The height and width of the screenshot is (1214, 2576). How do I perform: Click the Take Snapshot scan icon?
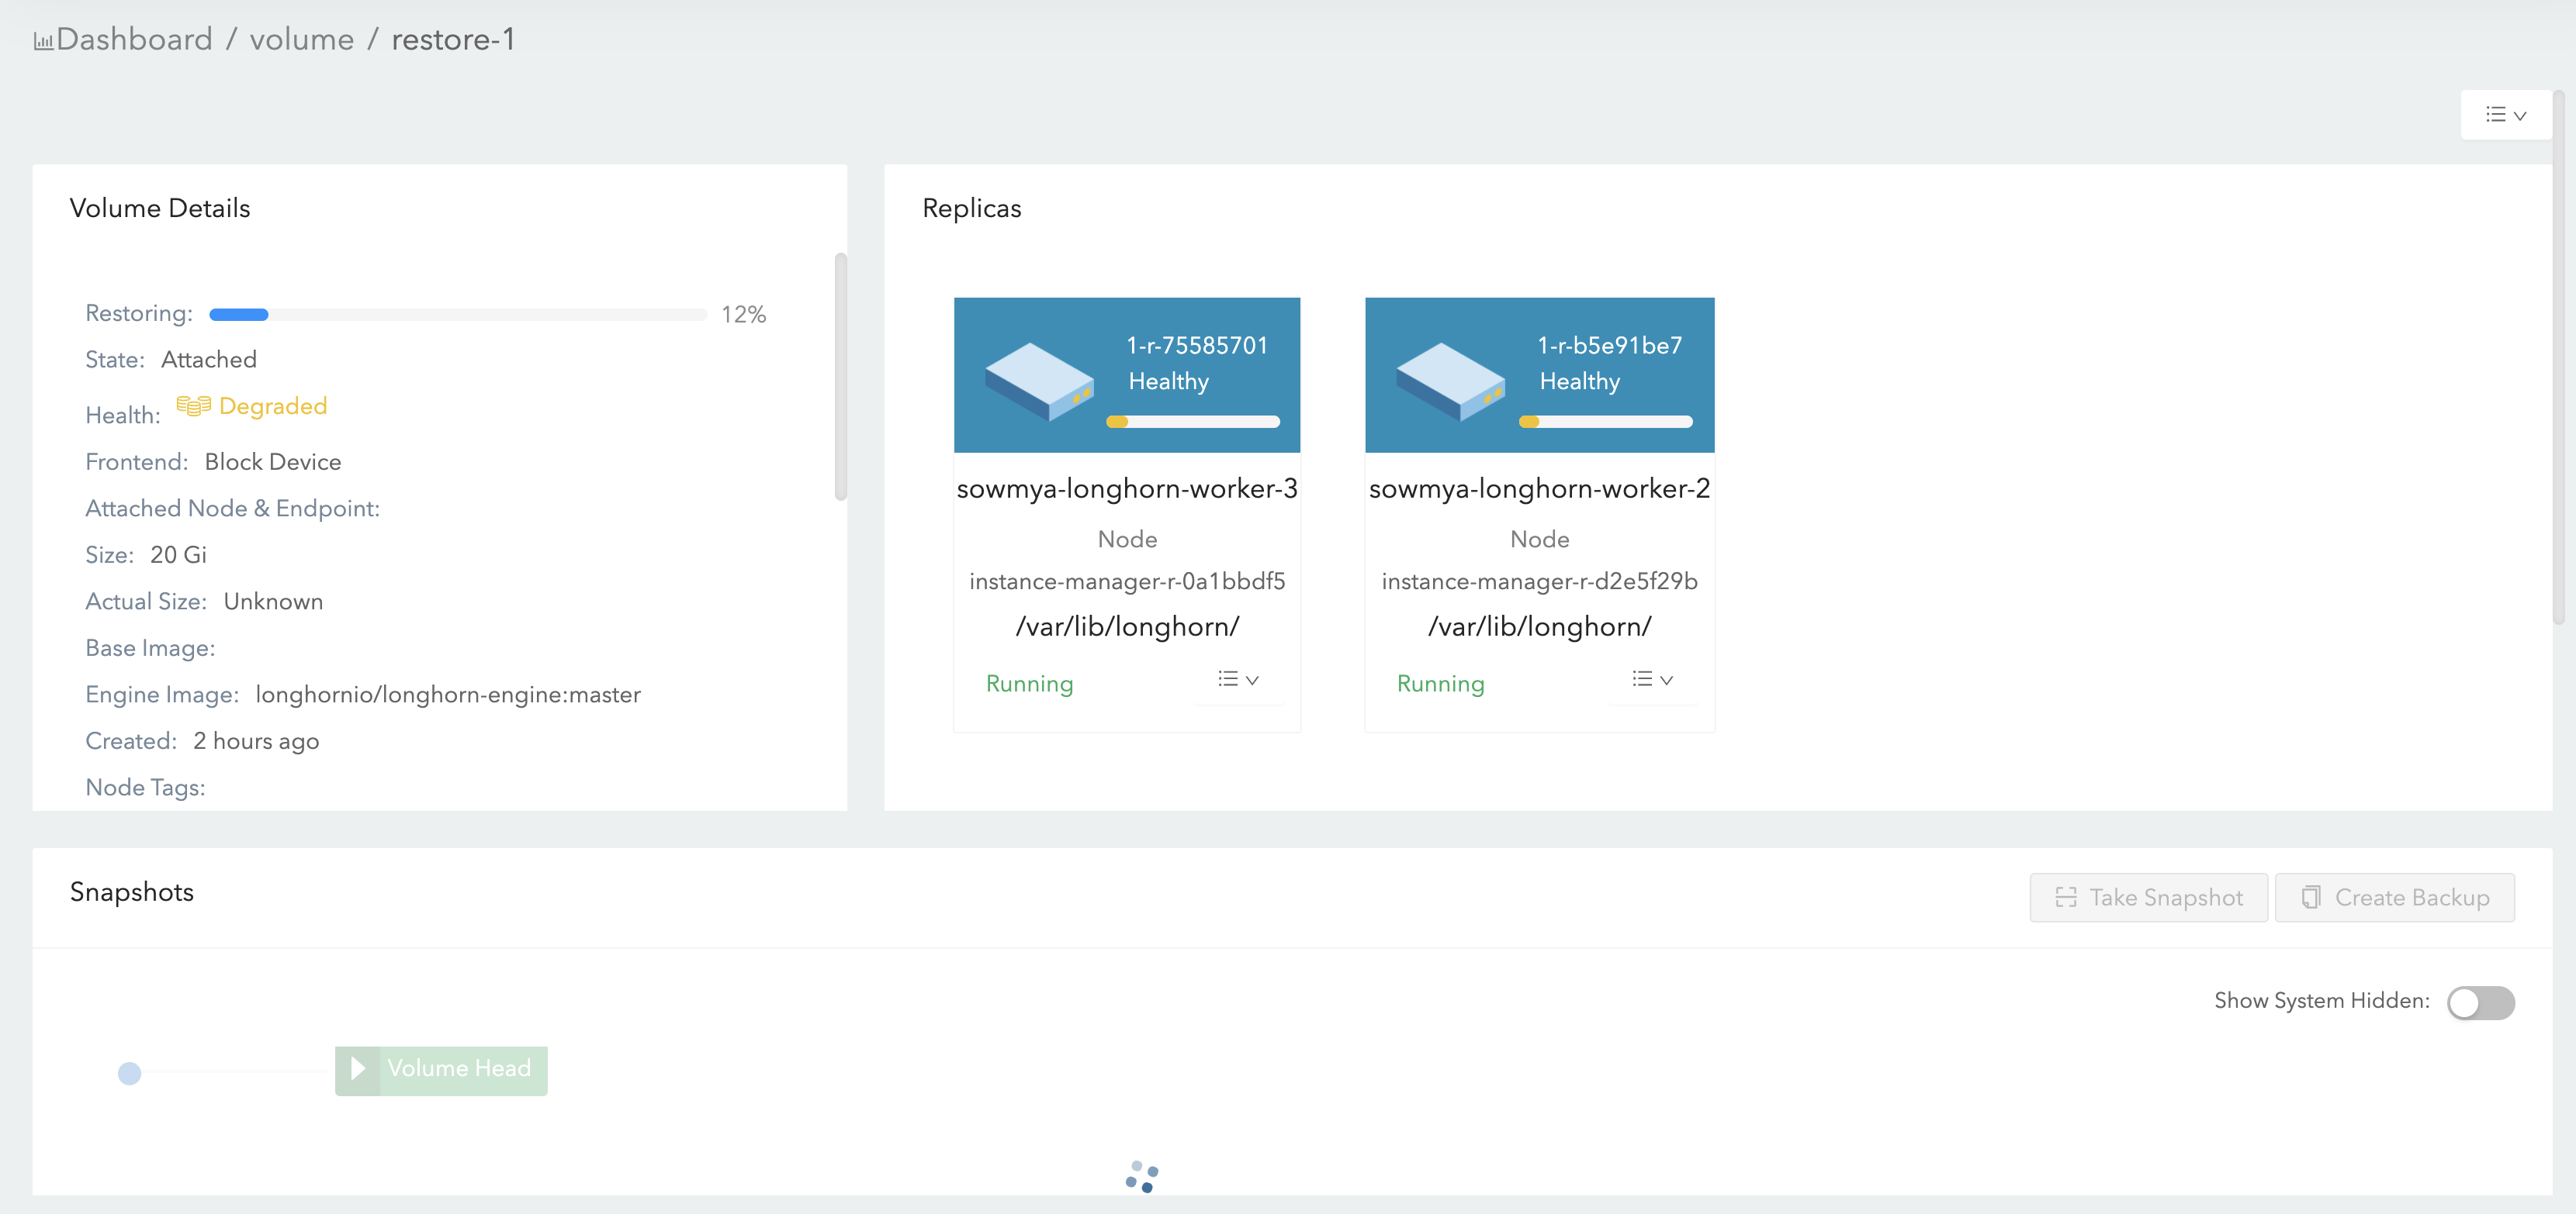tap(2065, 897)
